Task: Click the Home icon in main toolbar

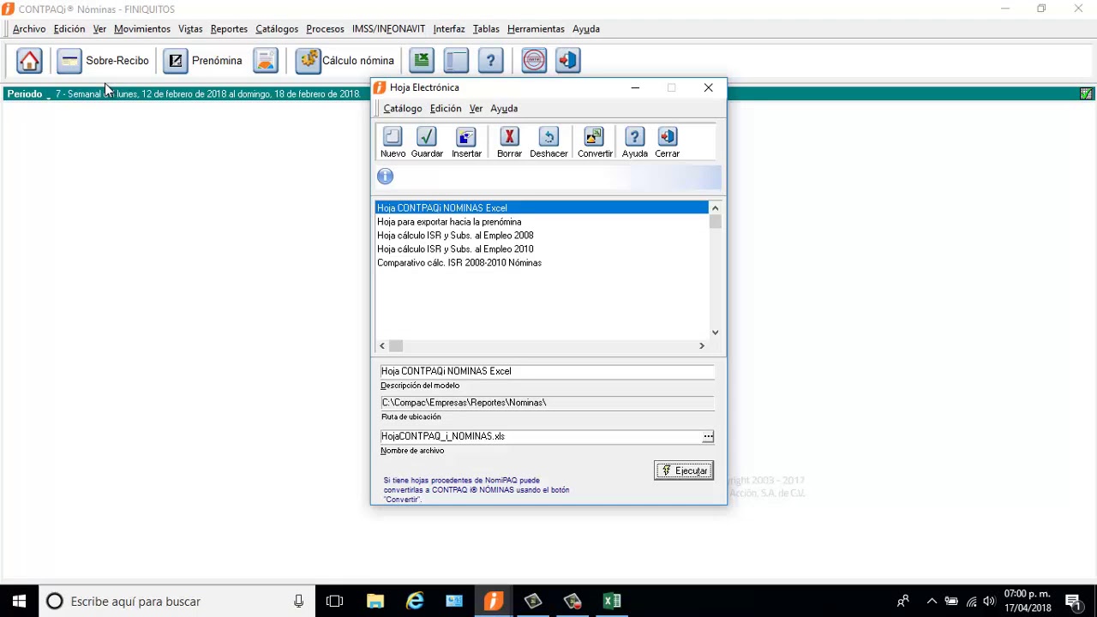Action: click(x=29, y=61)
